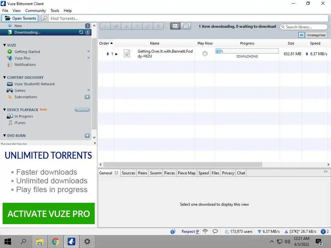Click the Respect IP link
This screenshot has height=248, width=331.
[x=190, y=231]
